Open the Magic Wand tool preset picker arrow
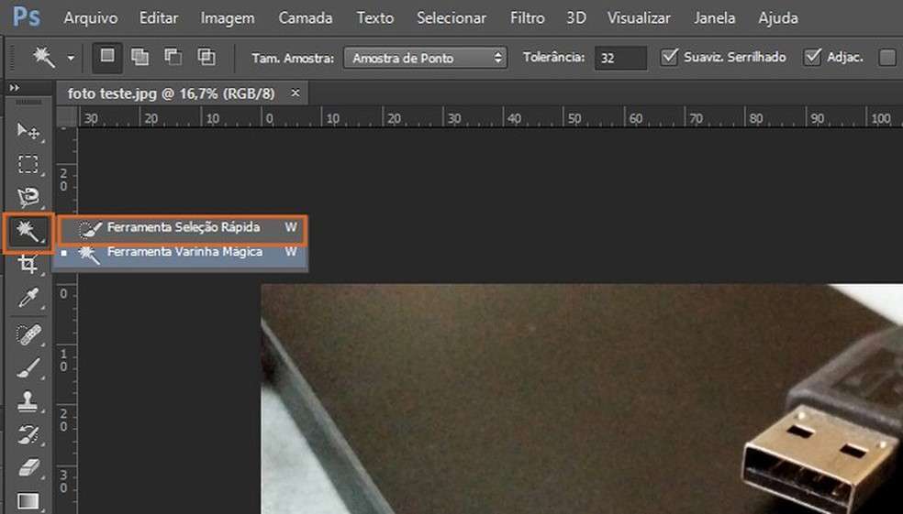 pos(72,58)
